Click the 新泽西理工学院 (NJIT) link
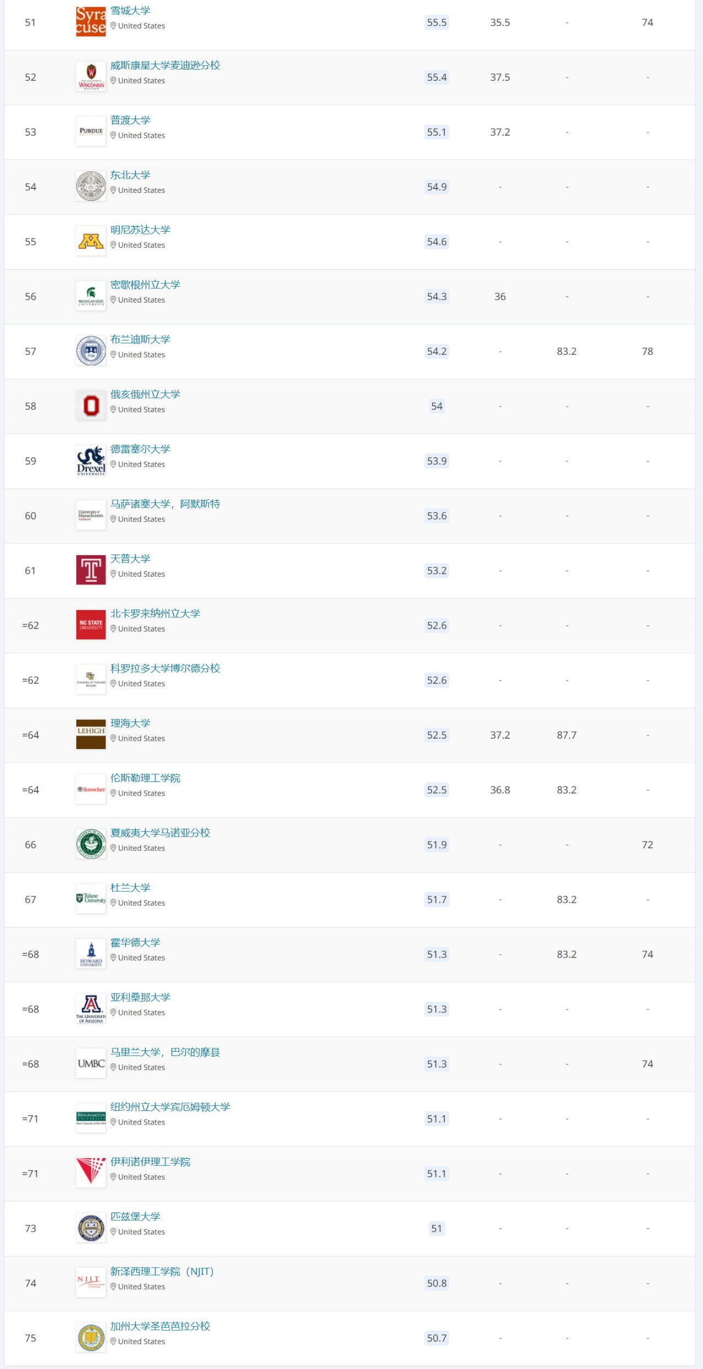The width and height of the screenshot is (703, 1369). pos(162,1272)
